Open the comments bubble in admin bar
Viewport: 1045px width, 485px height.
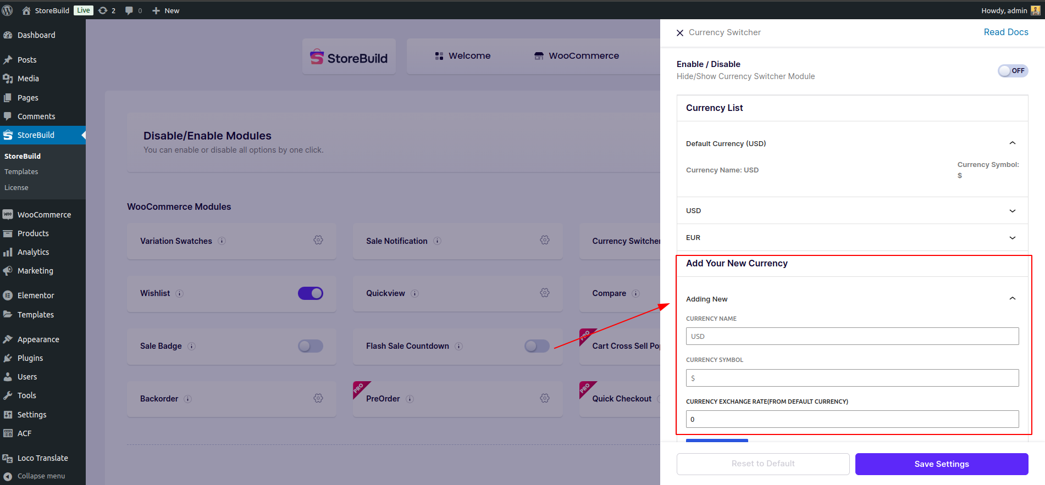129,10
